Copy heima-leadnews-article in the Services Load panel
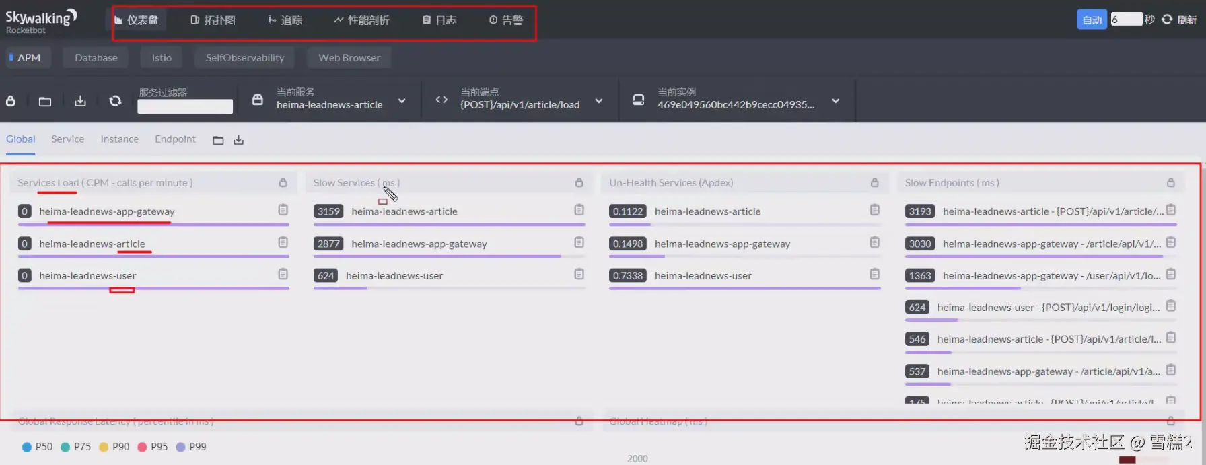The image size is (1206, 465). click(283, 242)
